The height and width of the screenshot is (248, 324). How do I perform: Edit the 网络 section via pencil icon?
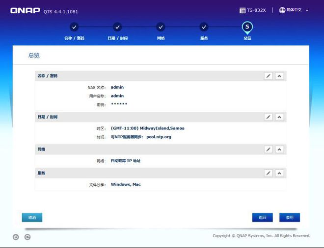pos(268,149)
